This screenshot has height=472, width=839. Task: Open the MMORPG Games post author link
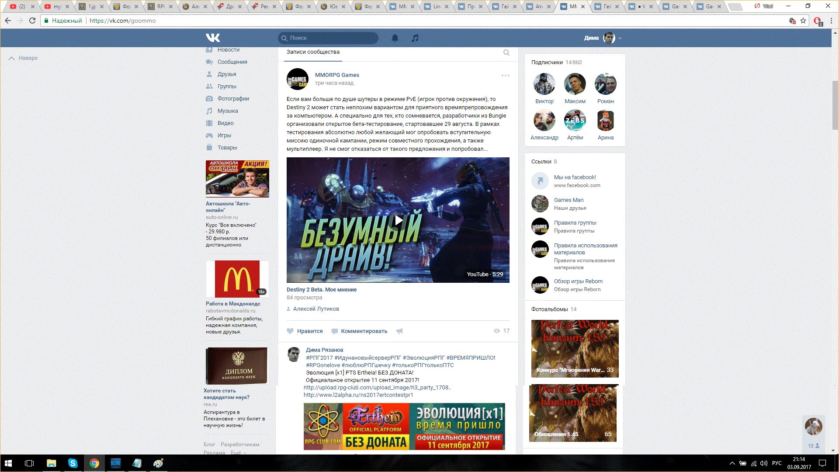pyautogui.click(x=337, y=75)
